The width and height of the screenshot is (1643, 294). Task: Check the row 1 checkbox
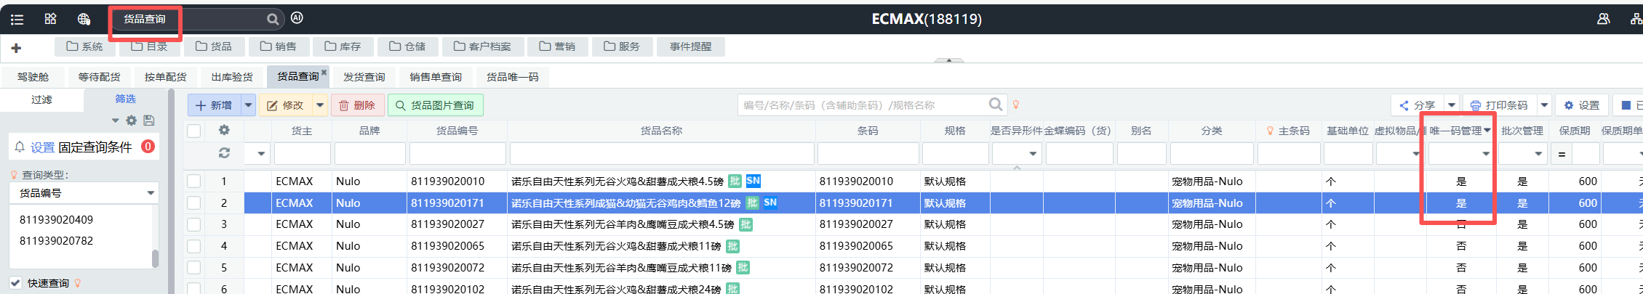tap(193, 181)
